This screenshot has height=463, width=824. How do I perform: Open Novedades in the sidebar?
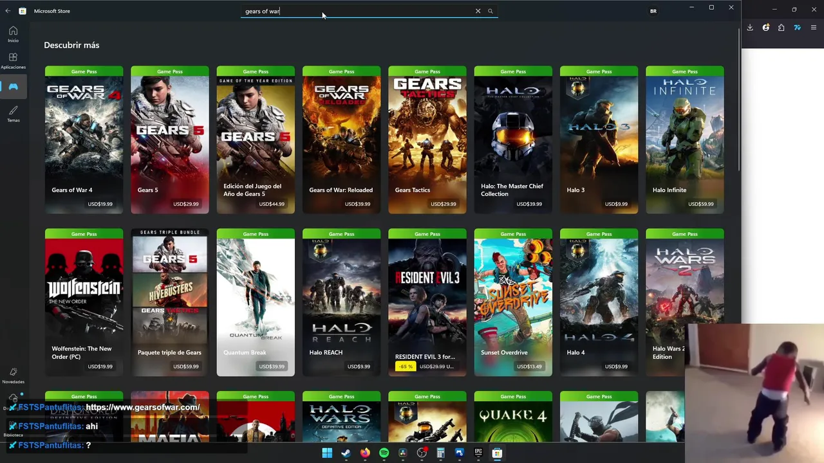pos(13,376)
